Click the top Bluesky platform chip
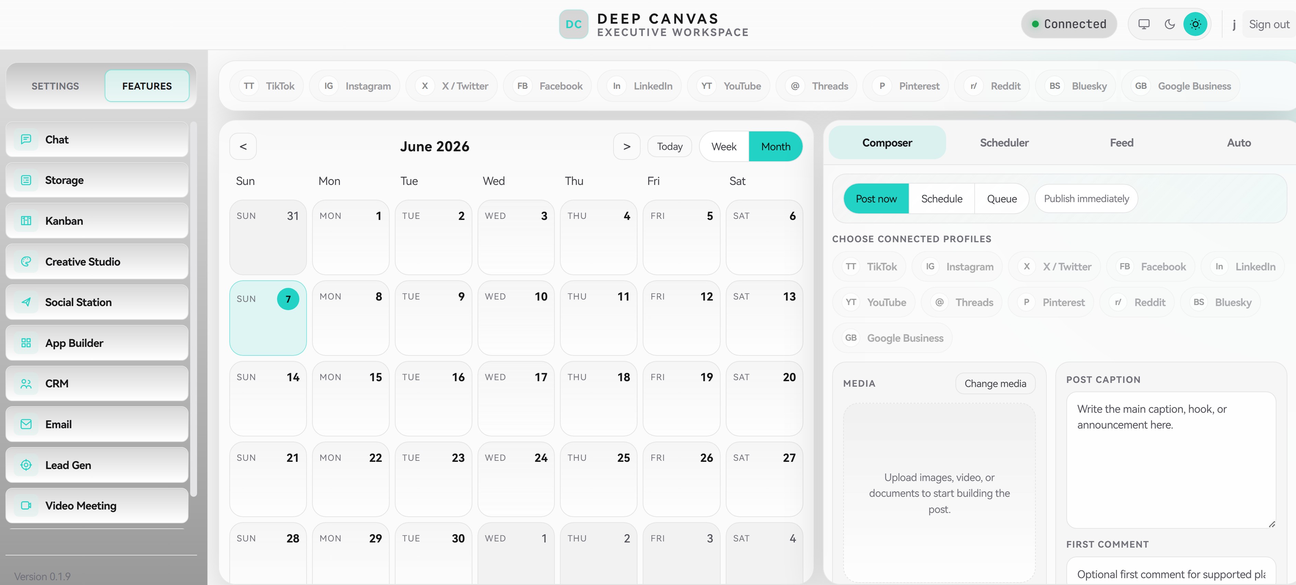 coord(1076,86)
